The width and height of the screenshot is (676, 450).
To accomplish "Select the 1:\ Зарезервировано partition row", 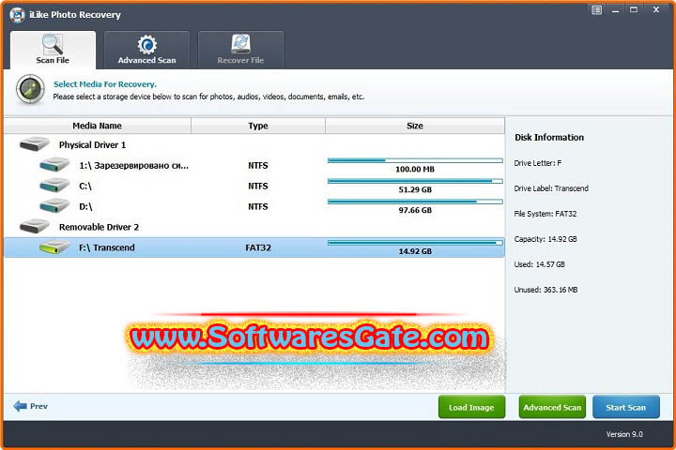I will tap(254, 165).
